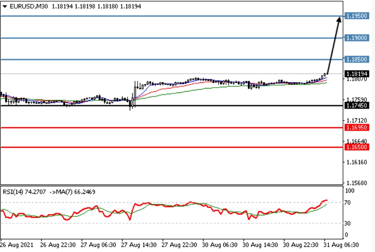This screenshot has width=375, height=252.
Task: Select the 1.19000 price level label
Action: tap(356, 38)
